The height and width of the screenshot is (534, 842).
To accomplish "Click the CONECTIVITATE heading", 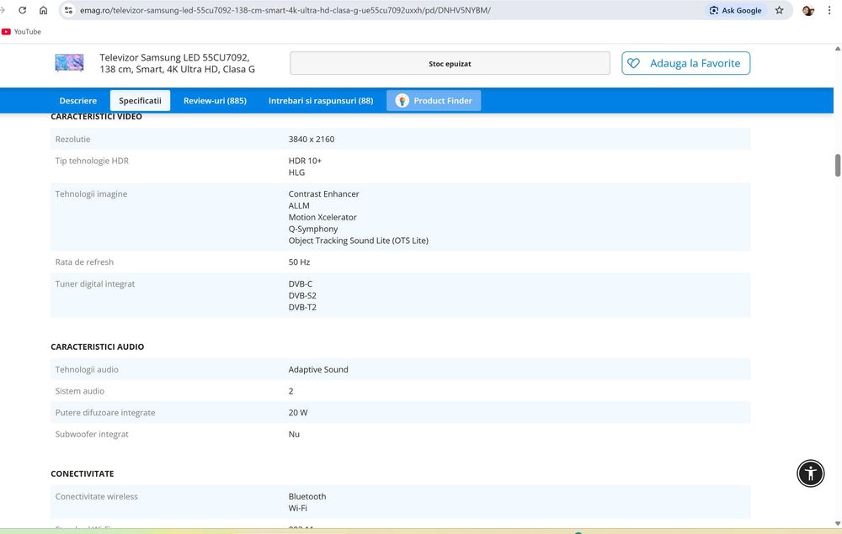I will point(83,474).
